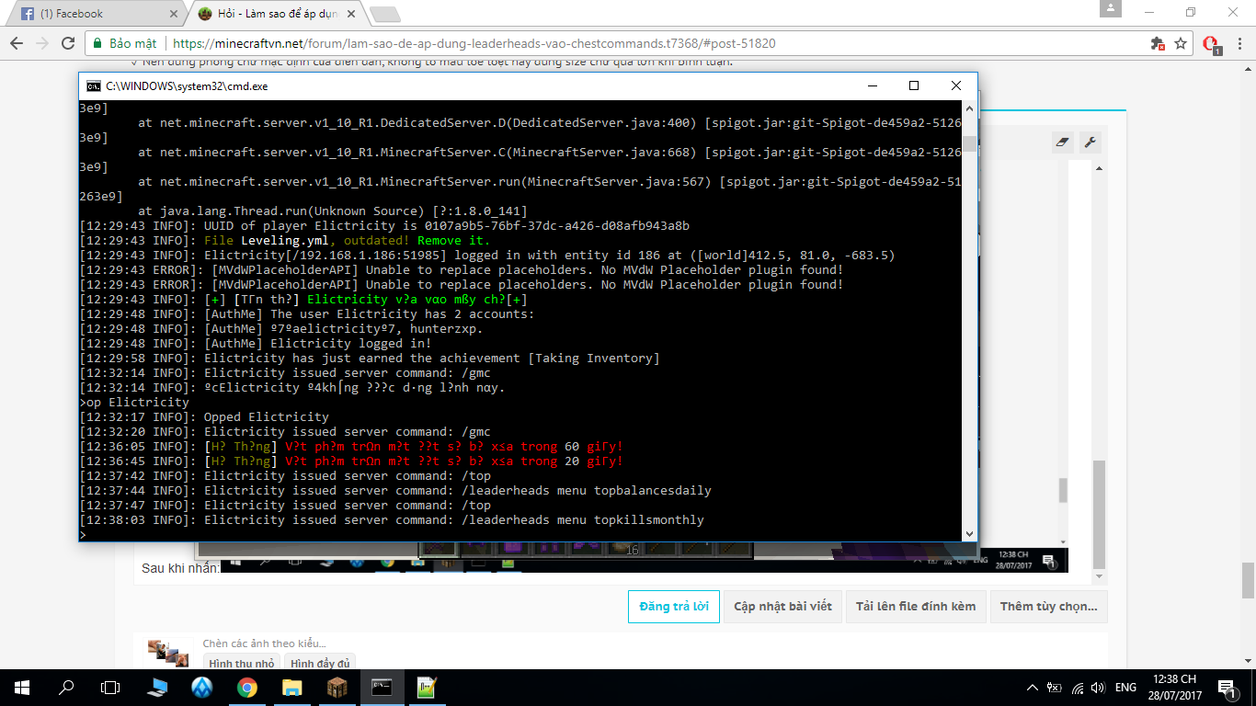Open the Chrome three-dot menu
The width and height of the screenshot is (1256, 706).
coord(1238,43)
